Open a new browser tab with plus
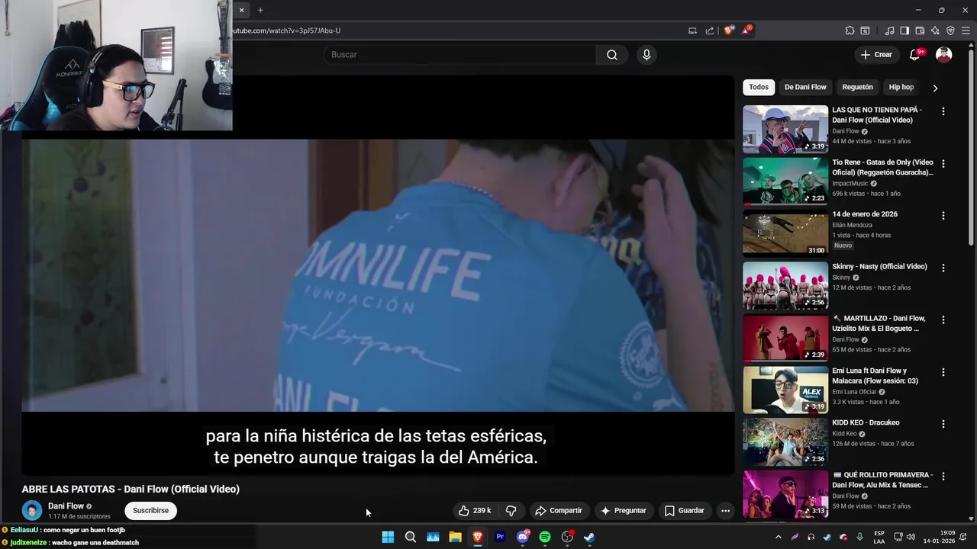Screen dimensions: 977x549 (x=260, y=10)
